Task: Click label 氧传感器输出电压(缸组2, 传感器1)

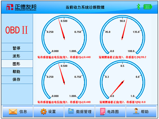Action: tap(64, 102)
